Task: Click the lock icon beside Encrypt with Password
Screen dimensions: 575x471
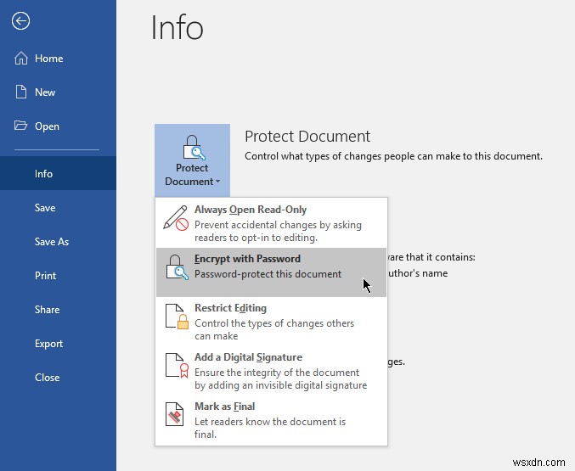Action: coord(178,267)
